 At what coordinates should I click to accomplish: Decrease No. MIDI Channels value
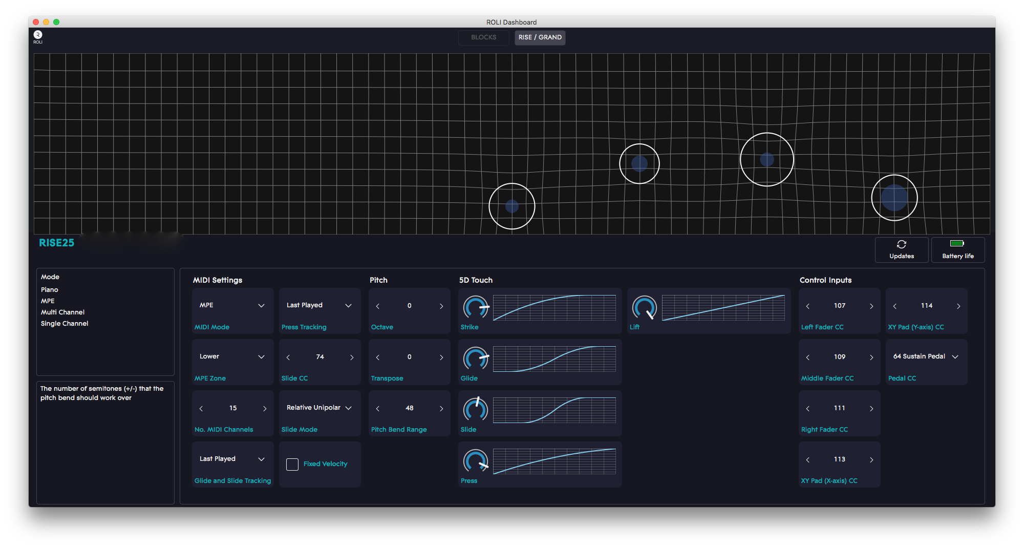click(201, 409)
